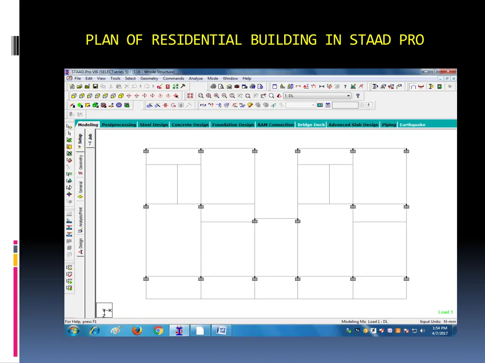Select the Nodes Cursor tool in left sidebar
Screen dimensions: 485x363
(69, 127)
